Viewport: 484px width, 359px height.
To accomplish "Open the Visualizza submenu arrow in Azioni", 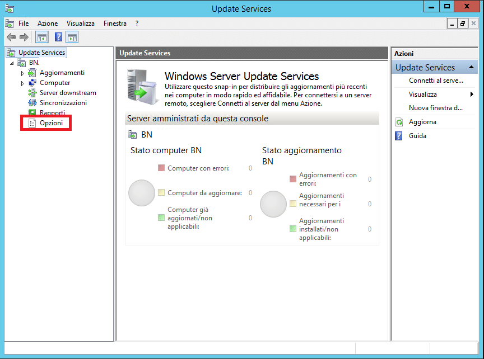I will 471,95.
